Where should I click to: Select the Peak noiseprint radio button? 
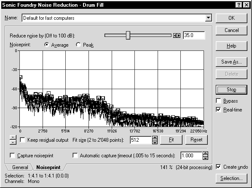[78, 45]
